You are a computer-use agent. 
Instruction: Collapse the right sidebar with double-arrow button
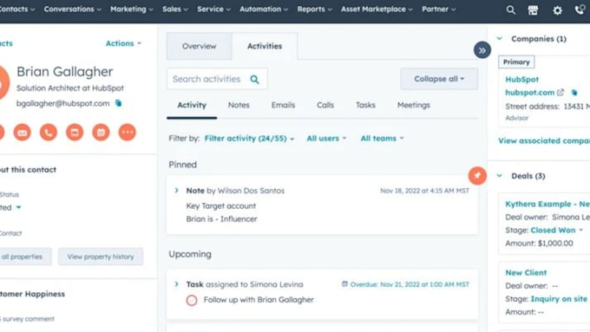pyautogui.click(x=482, y=50)
